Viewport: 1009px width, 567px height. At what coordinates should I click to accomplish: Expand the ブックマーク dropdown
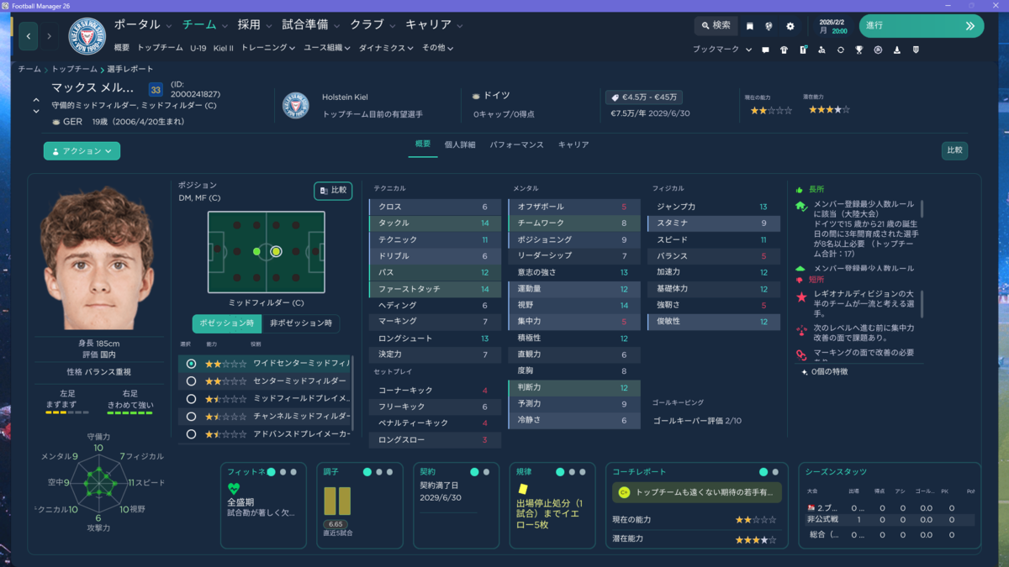click(722, 50)
